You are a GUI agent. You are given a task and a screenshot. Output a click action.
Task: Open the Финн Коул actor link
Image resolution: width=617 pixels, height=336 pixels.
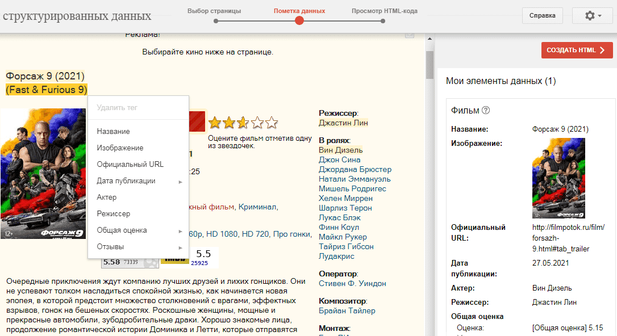click(x=339, y=227)
